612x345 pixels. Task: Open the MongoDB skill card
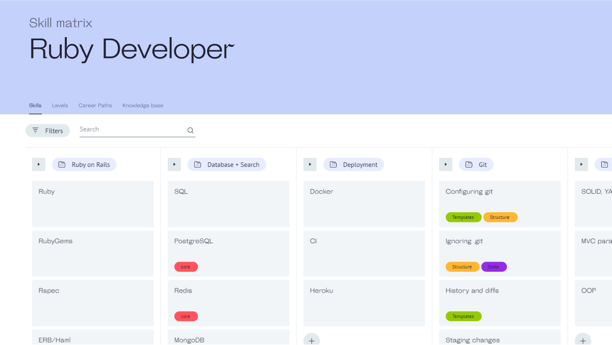point(228,337)
